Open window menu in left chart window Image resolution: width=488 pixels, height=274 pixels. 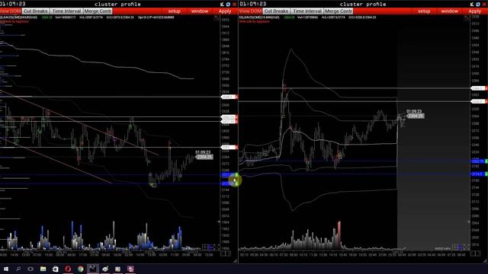click(x=200, y=11)
